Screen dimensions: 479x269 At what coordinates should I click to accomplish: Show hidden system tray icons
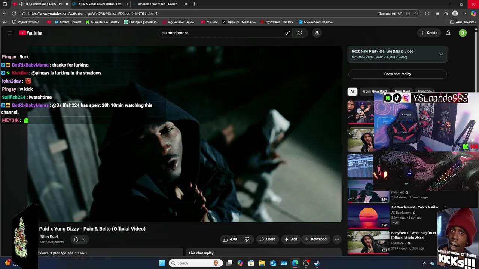(424, 263)
